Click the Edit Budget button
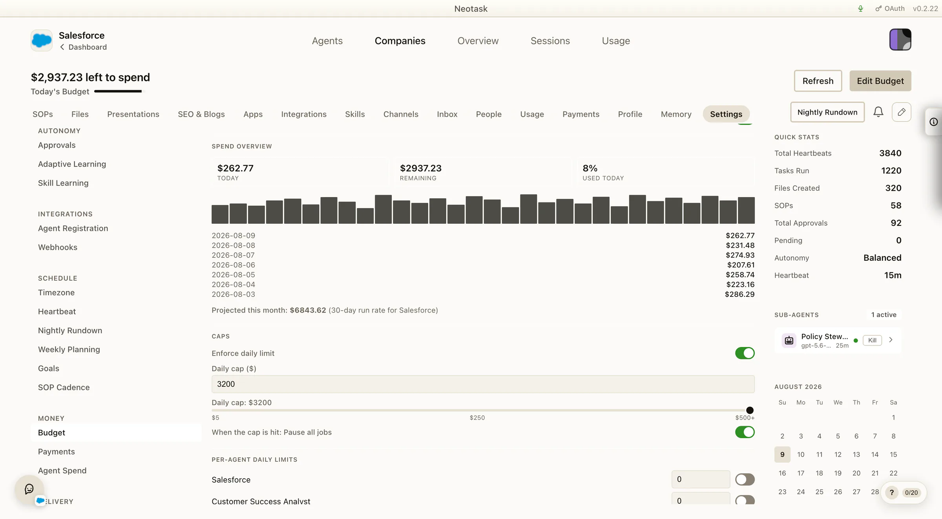Screen dimensions: 942x519 [x=880, y=81]
